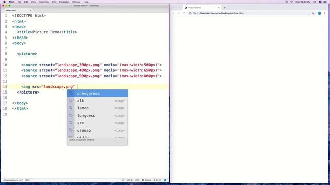The height and width of the screenshot is (185, 330).
Task: Click the Chrome address bar URL
Action: tap(221, 13)
